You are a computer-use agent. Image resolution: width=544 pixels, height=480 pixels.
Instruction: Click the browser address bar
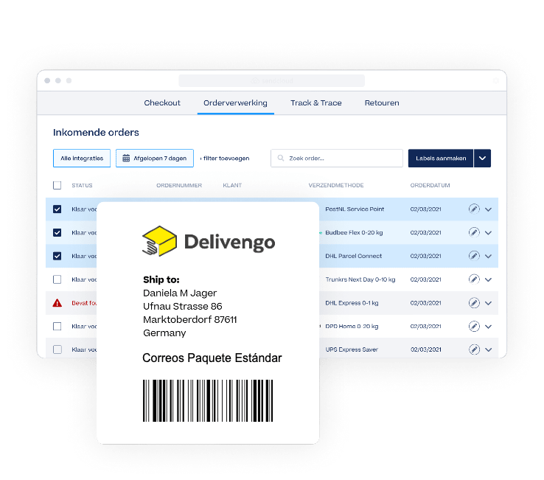pos(272,80)
